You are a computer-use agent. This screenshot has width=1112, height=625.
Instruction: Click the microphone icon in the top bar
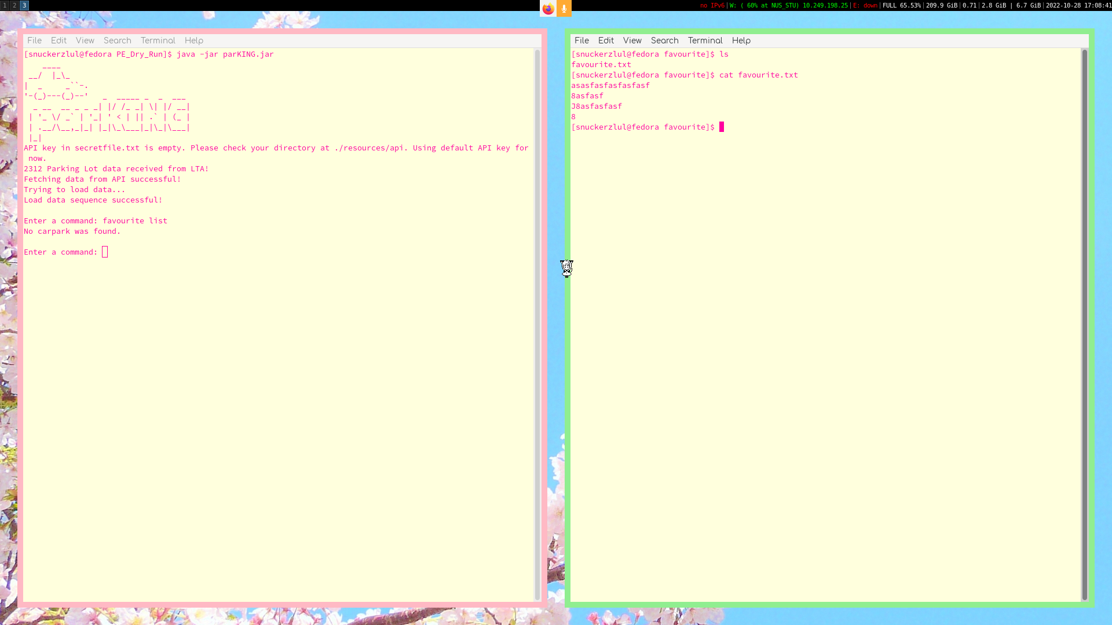564,9
